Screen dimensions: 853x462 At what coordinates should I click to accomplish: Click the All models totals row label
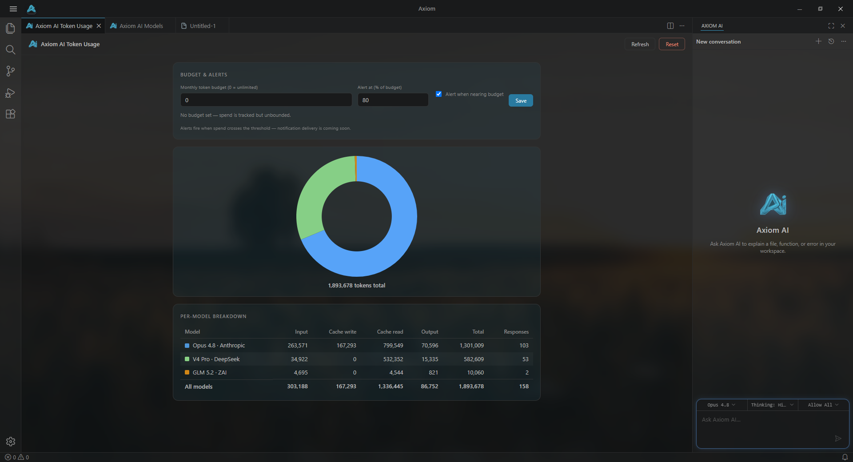pyautogui.click(x=199, y=386)
